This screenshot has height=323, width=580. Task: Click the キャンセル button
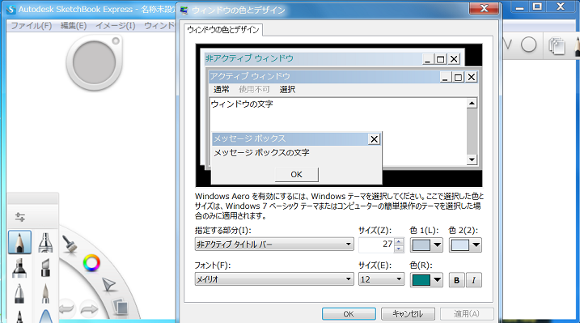pyautogui.click(x=408, y=314)
